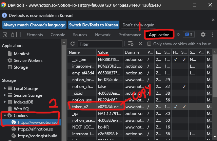Screen dimensions: 217x141
Task: Select the _cioid cookie row
Action: click(x=140, y=93)
